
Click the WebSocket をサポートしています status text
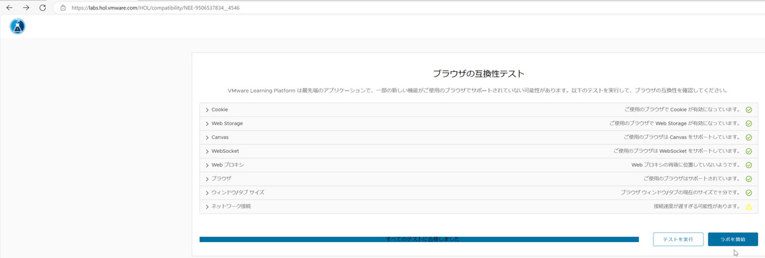tap(676, 151)
